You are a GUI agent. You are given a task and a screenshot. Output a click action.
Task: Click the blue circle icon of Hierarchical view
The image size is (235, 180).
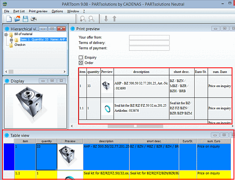[x=7, y=29]
